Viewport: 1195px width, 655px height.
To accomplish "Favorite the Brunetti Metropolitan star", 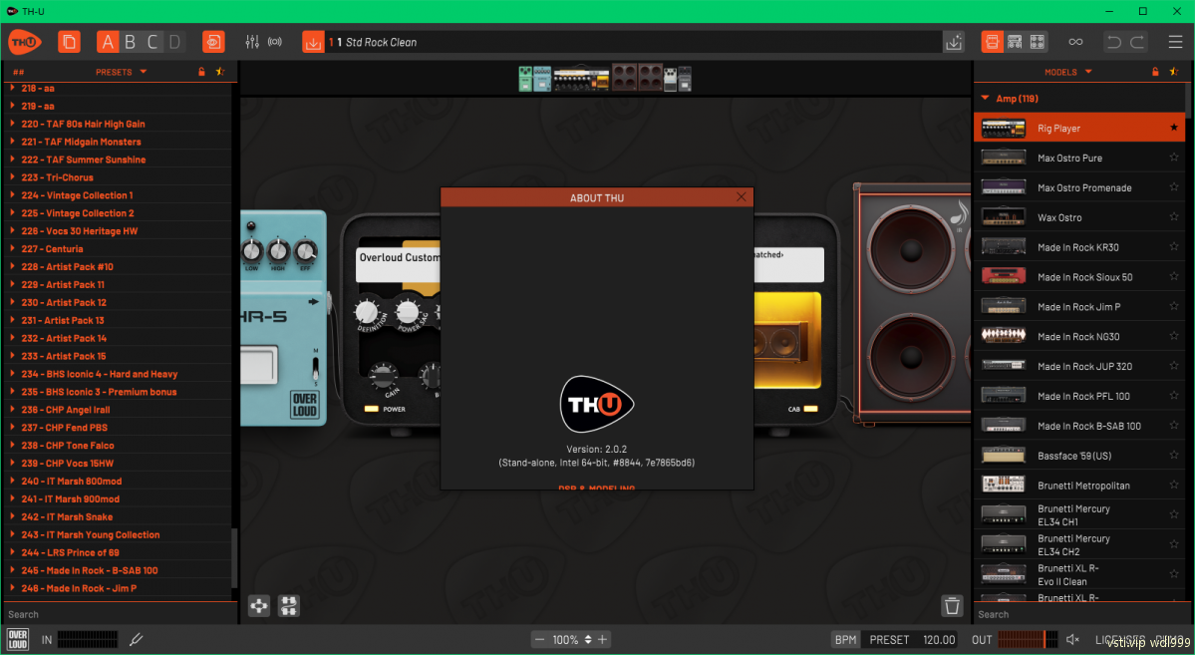I will pyautogui.click(x=1174, y=485).
